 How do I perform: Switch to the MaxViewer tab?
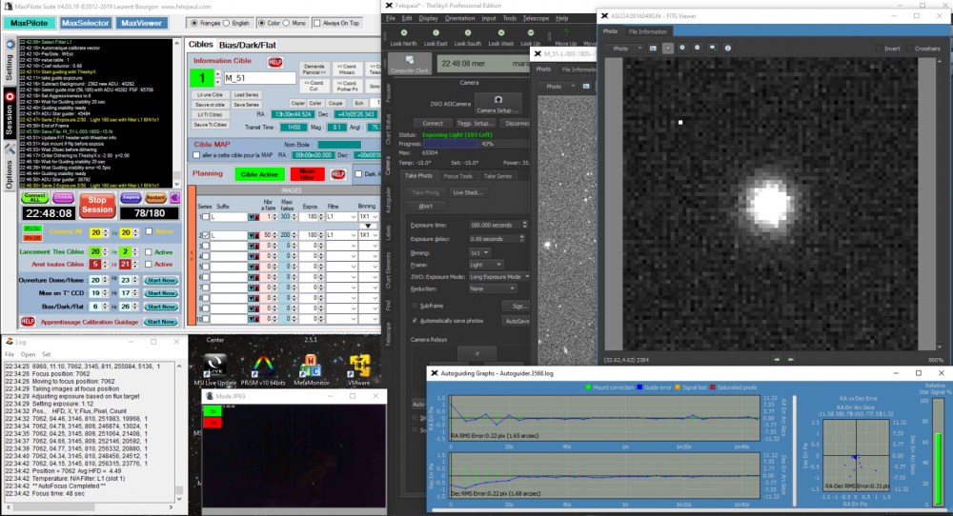pos(141,23)
